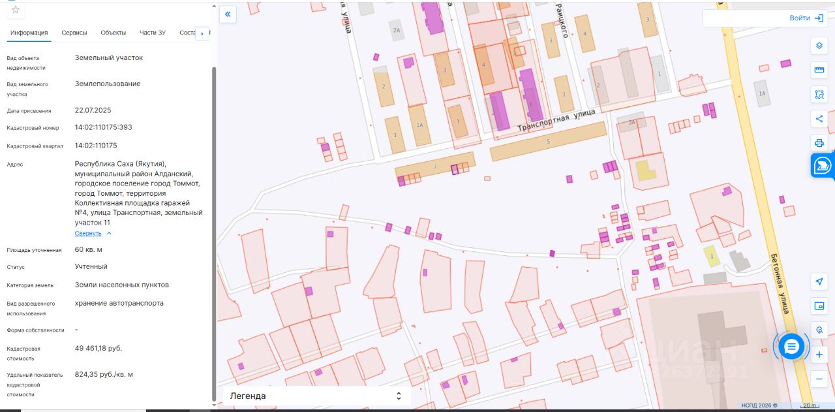Click the status value Учтенный
This screenshot has width=835, height=412.
[91, 267]
